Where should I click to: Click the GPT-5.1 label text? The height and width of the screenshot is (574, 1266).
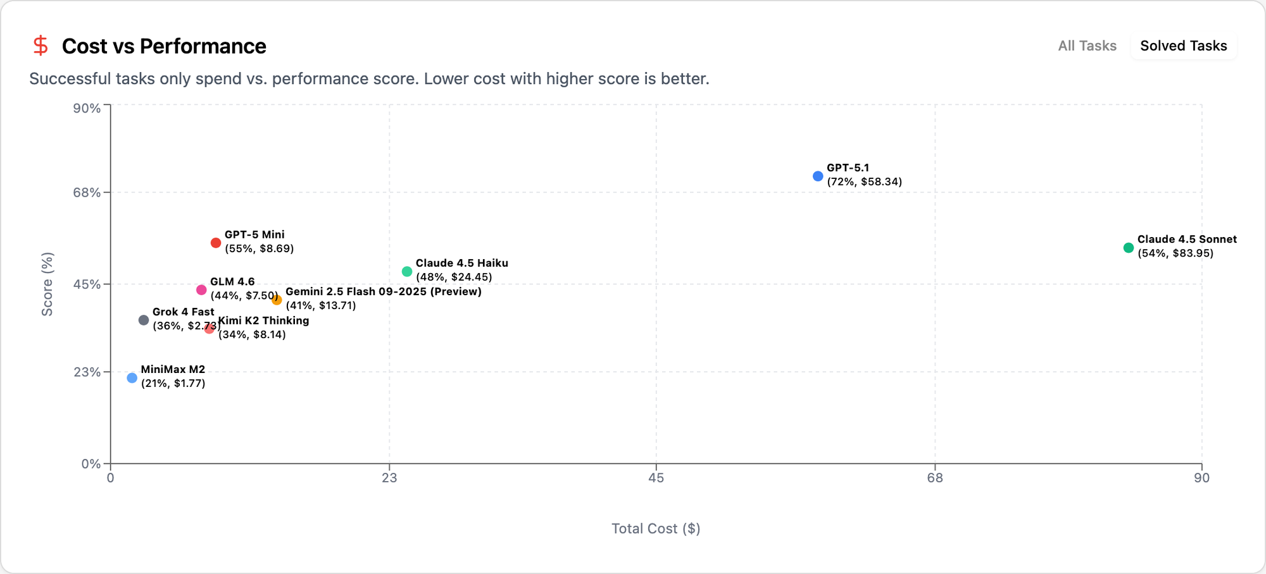coord(848,168)
